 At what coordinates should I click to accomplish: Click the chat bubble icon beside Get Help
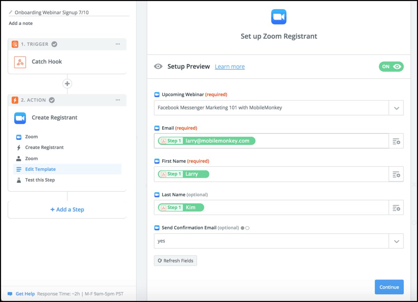tap(10, 294)
